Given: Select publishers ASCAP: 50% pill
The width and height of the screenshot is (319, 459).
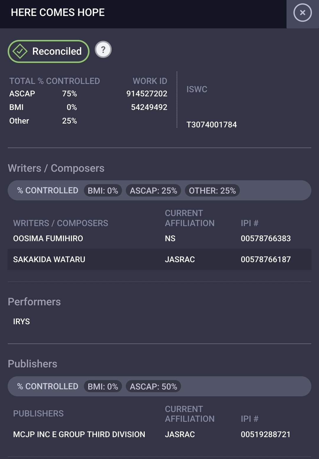Looking at the screenshot, I should click(x=154, y=387).
